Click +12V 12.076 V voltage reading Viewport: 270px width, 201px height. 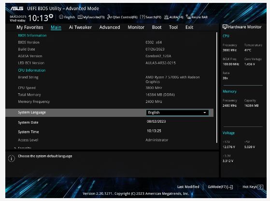pos(228,147)
